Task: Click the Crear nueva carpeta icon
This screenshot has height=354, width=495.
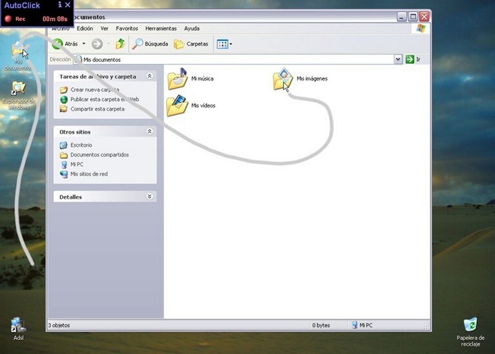Action: pos(64,90)
